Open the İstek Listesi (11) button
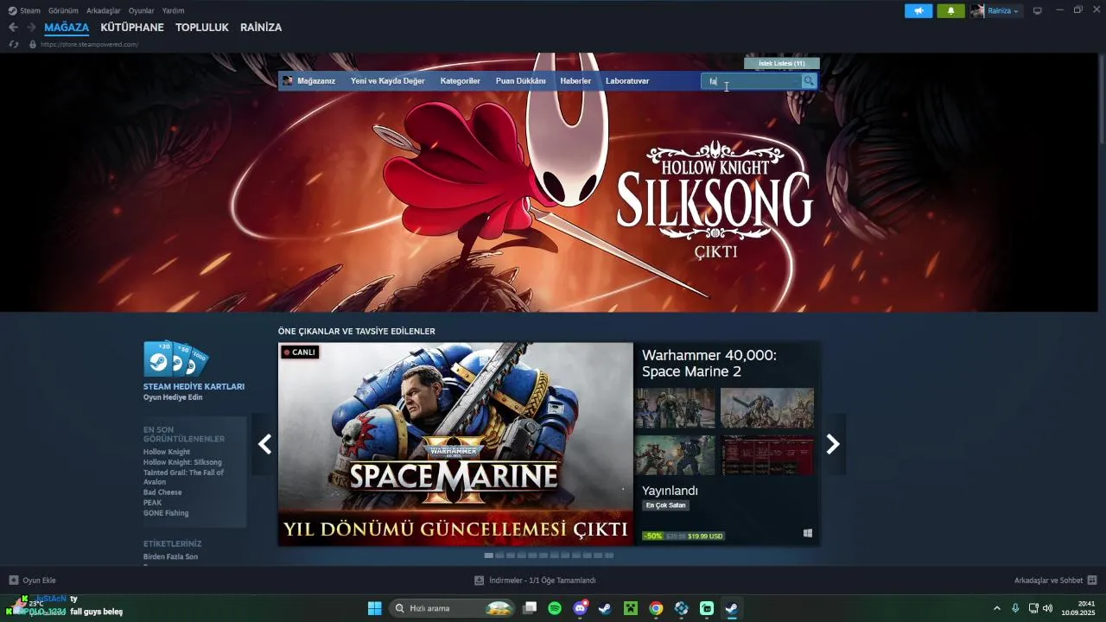The height and width of the screenshot is (622, 1106). 782,63
